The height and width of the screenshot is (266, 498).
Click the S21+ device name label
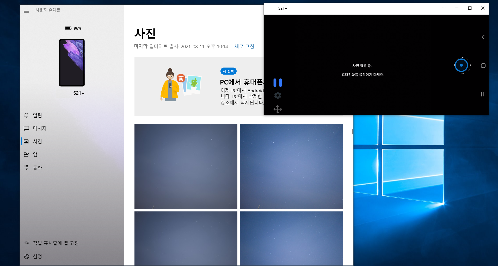click(x=79, y=93)
